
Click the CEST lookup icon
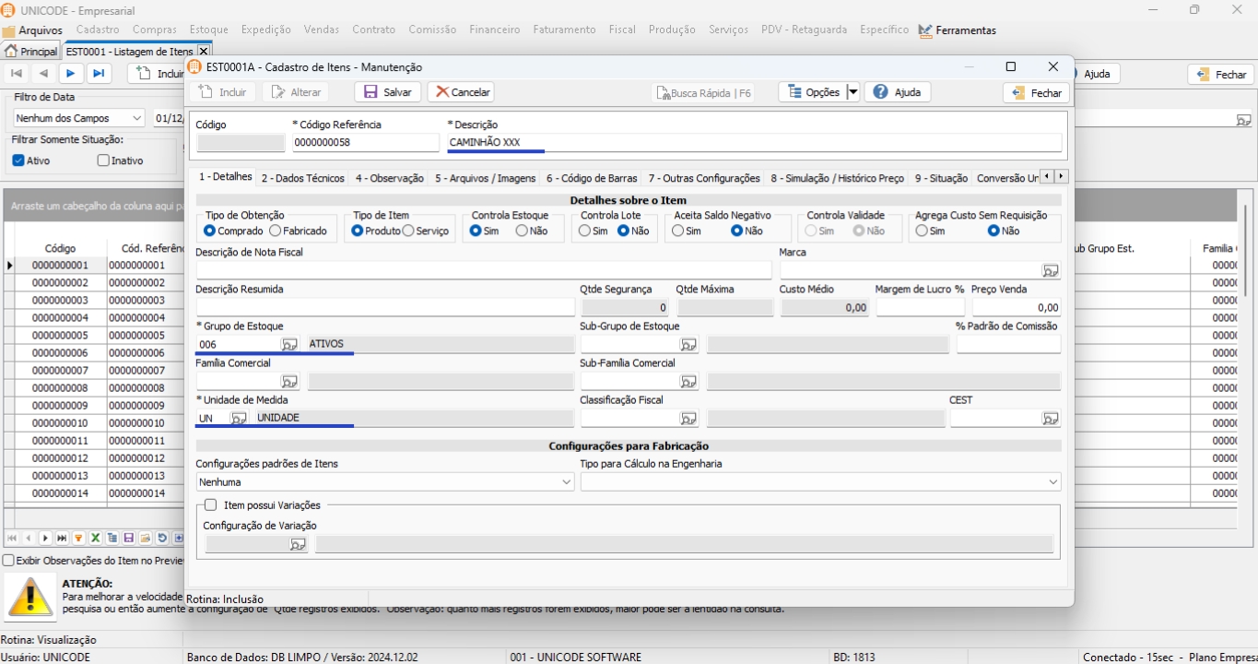pos(1050,419)
